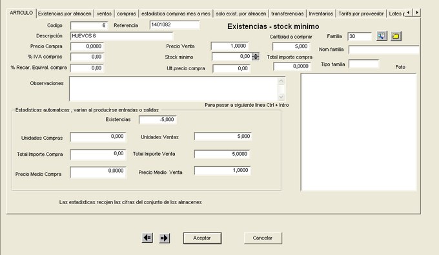
Task: Click the Cancelar button
Action: tap(263, 238)
